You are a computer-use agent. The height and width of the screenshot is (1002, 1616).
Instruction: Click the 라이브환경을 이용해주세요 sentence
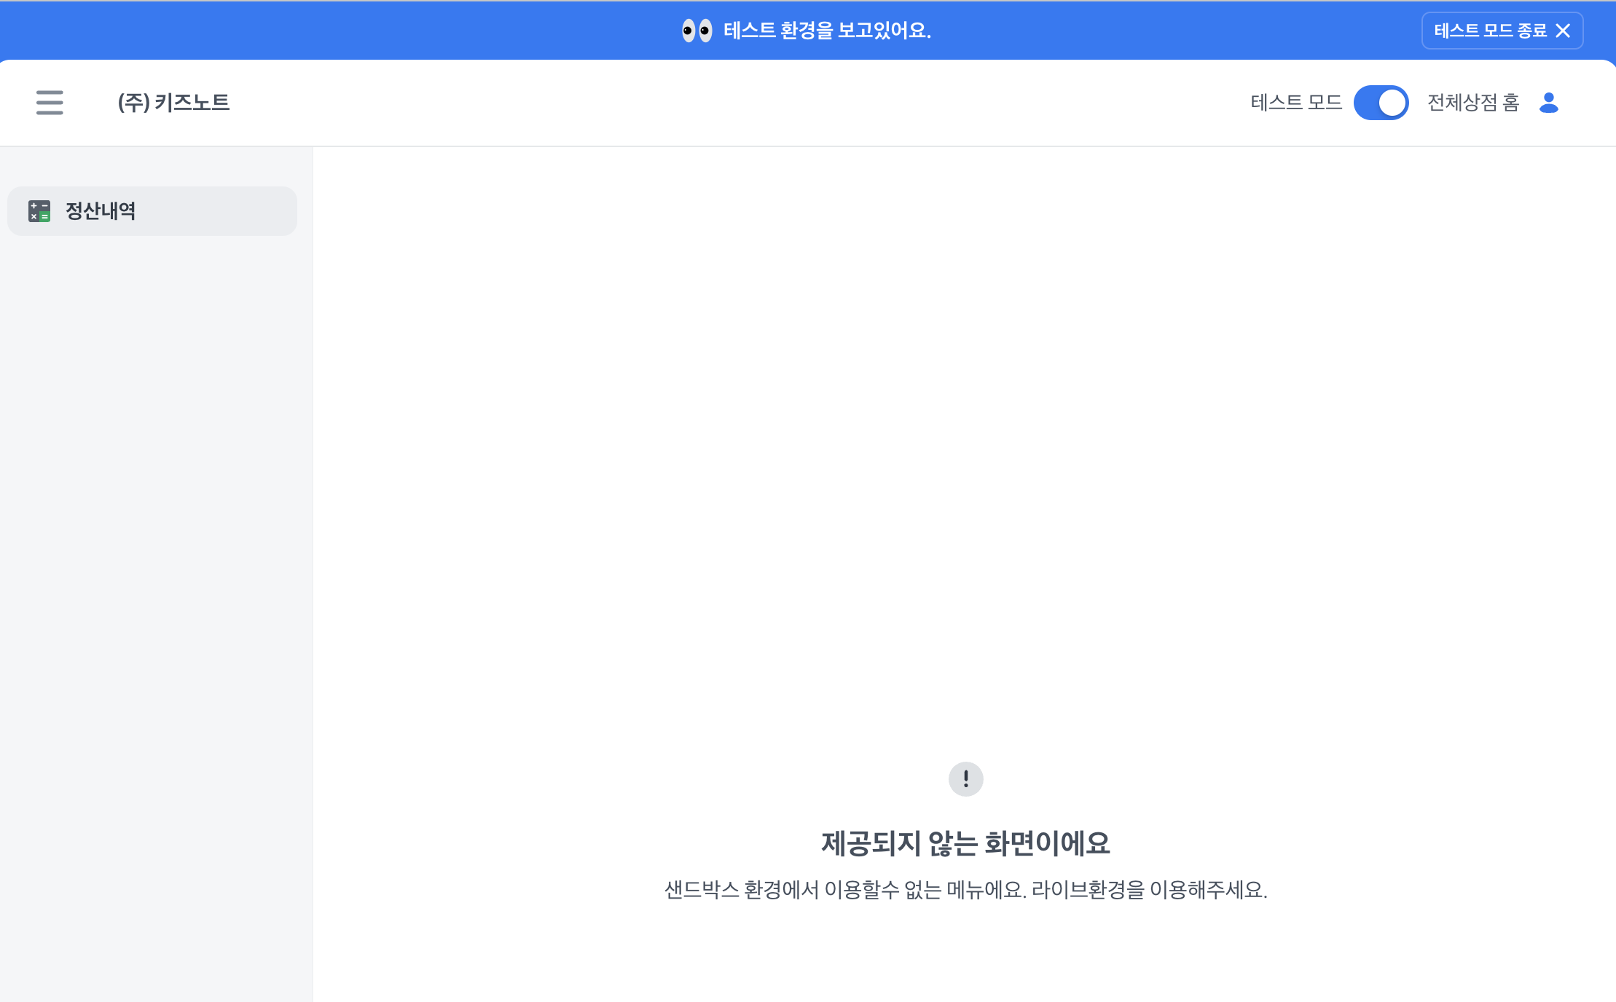[1150, 890]
